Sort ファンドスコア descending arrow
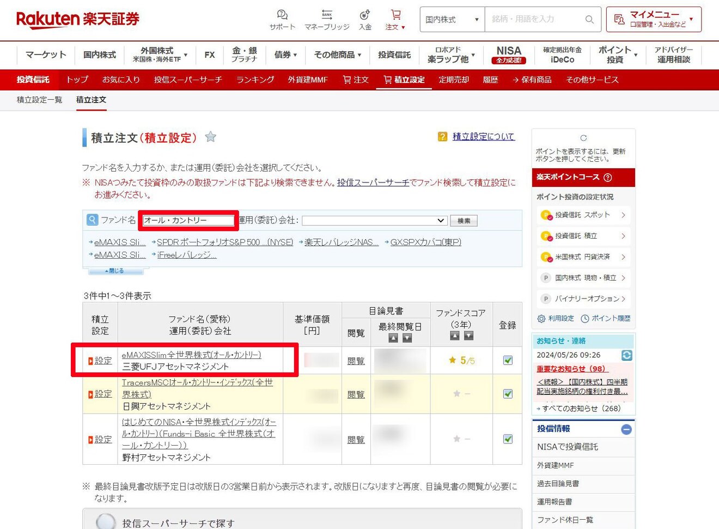This screenshot has height=529, width=719. click(468, 336)
